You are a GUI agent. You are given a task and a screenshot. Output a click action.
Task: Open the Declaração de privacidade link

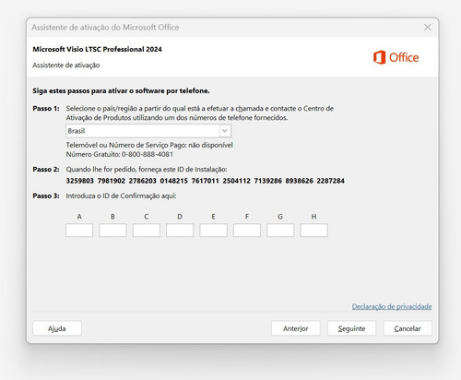pyautogui.click(x=392, y=306)
